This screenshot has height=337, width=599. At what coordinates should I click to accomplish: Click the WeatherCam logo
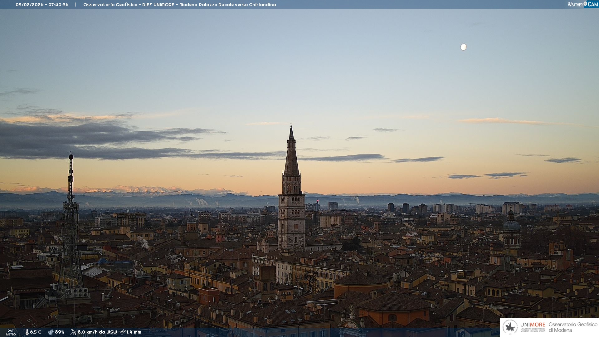582,4
